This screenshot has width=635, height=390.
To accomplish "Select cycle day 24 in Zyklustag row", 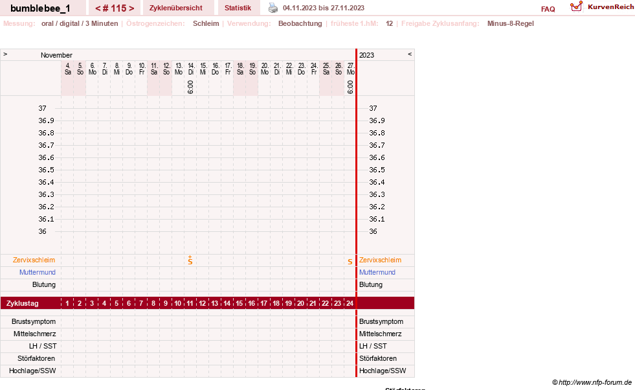I will pos(350,303).
